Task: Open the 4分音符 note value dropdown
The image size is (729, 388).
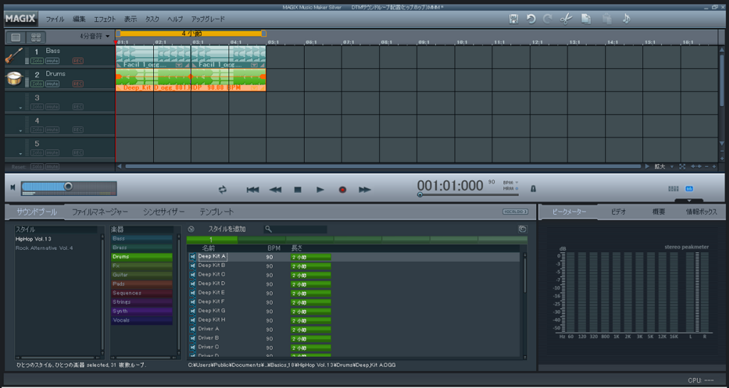Action: click(x=95, y=36)
